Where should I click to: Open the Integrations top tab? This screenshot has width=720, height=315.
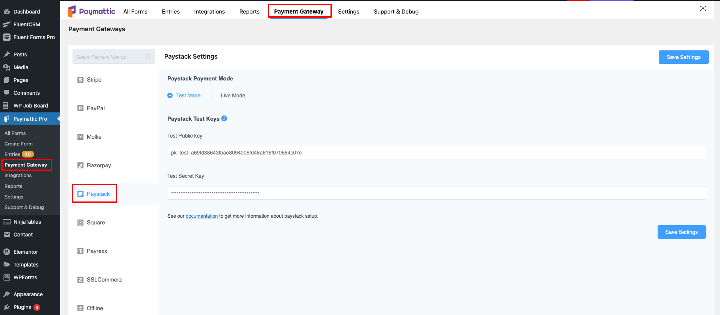[x=209, y=12]
